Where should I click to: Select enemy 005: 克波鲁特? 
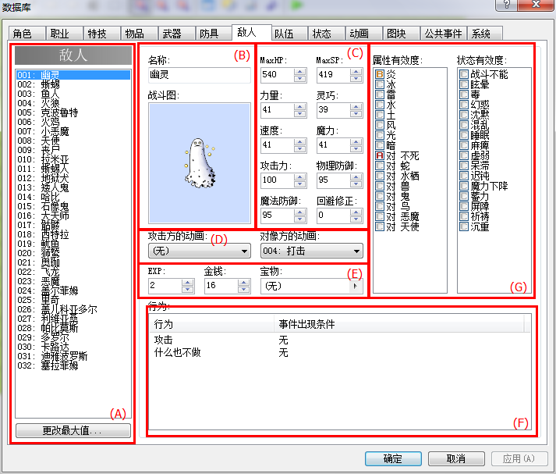point(73,112)
